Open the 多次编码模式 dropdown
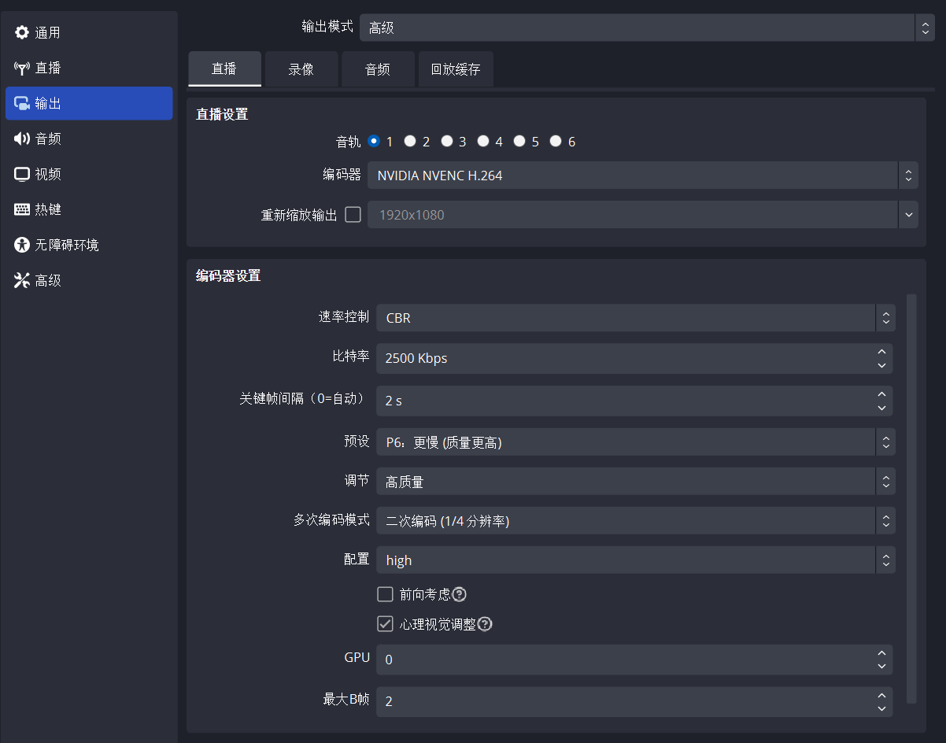This screenshot has height=743, width=946. [636, 521]
